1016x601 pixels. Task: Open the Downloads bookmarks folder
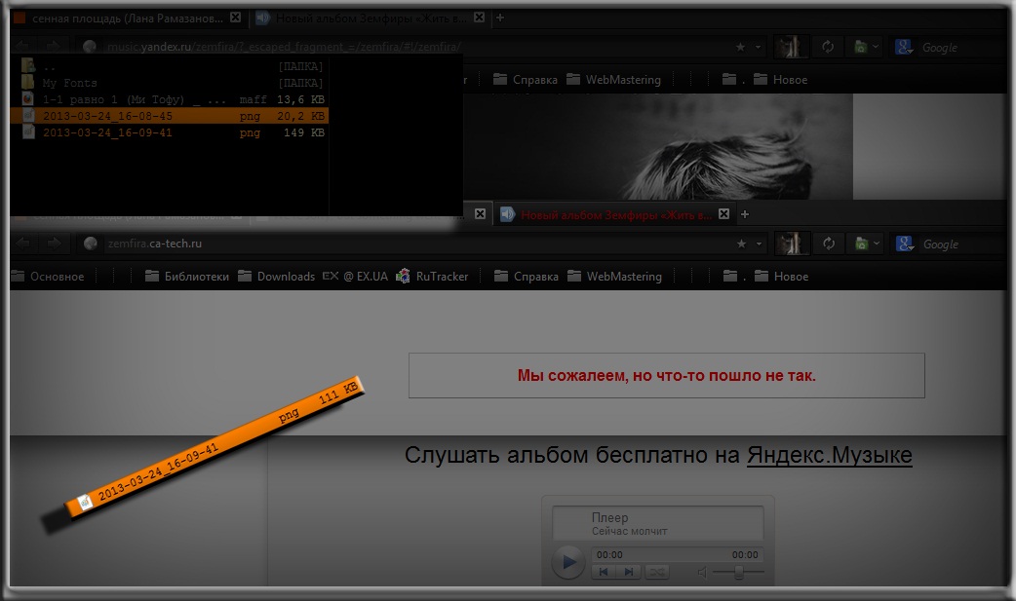[x=276, y=277]
